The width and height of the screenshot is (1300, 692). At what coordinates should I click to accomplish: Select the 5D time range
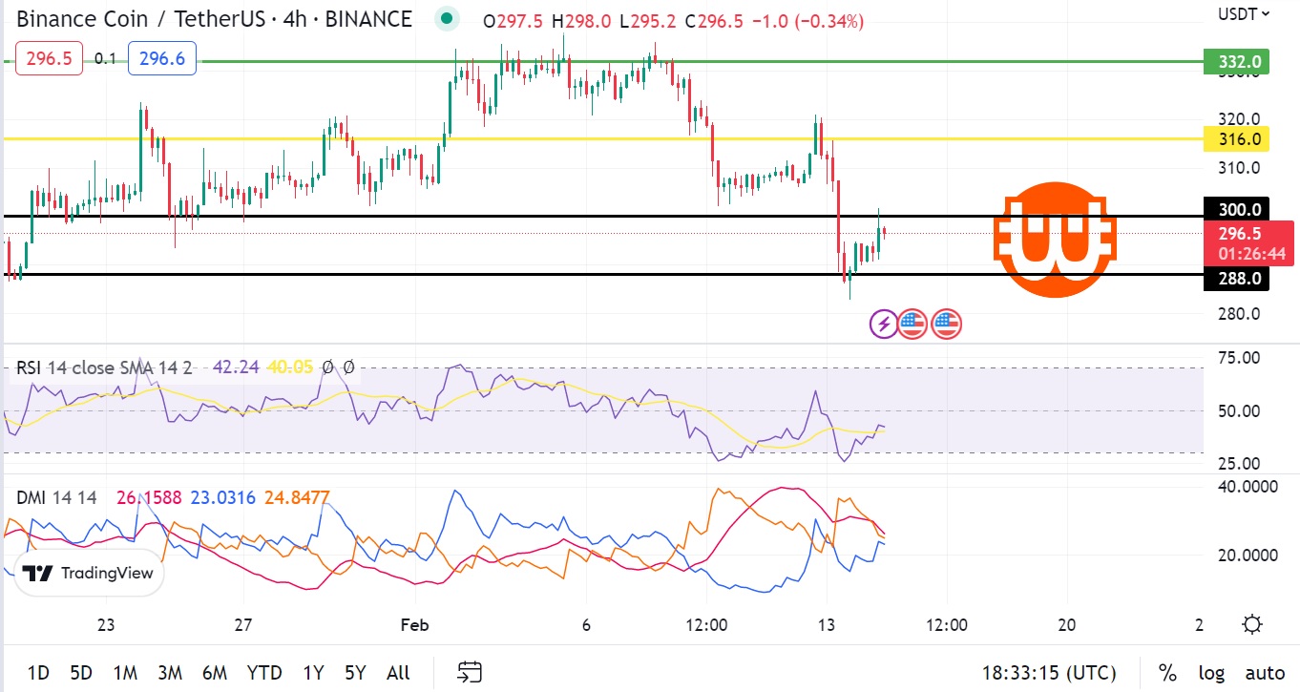[81, 672]
